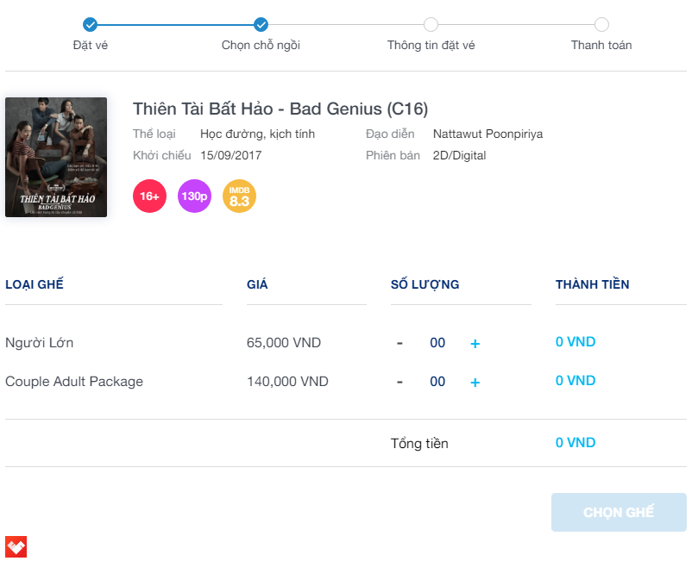Select the Thông tin đặt vé step circle

click(x=431, y=24)
